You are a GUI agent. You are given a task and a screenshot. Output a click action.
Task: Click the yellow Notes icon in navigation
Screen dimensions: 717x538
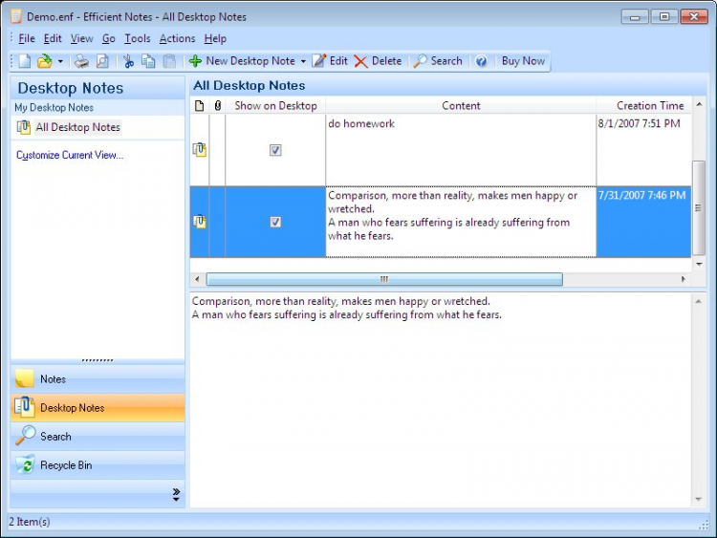24,378
